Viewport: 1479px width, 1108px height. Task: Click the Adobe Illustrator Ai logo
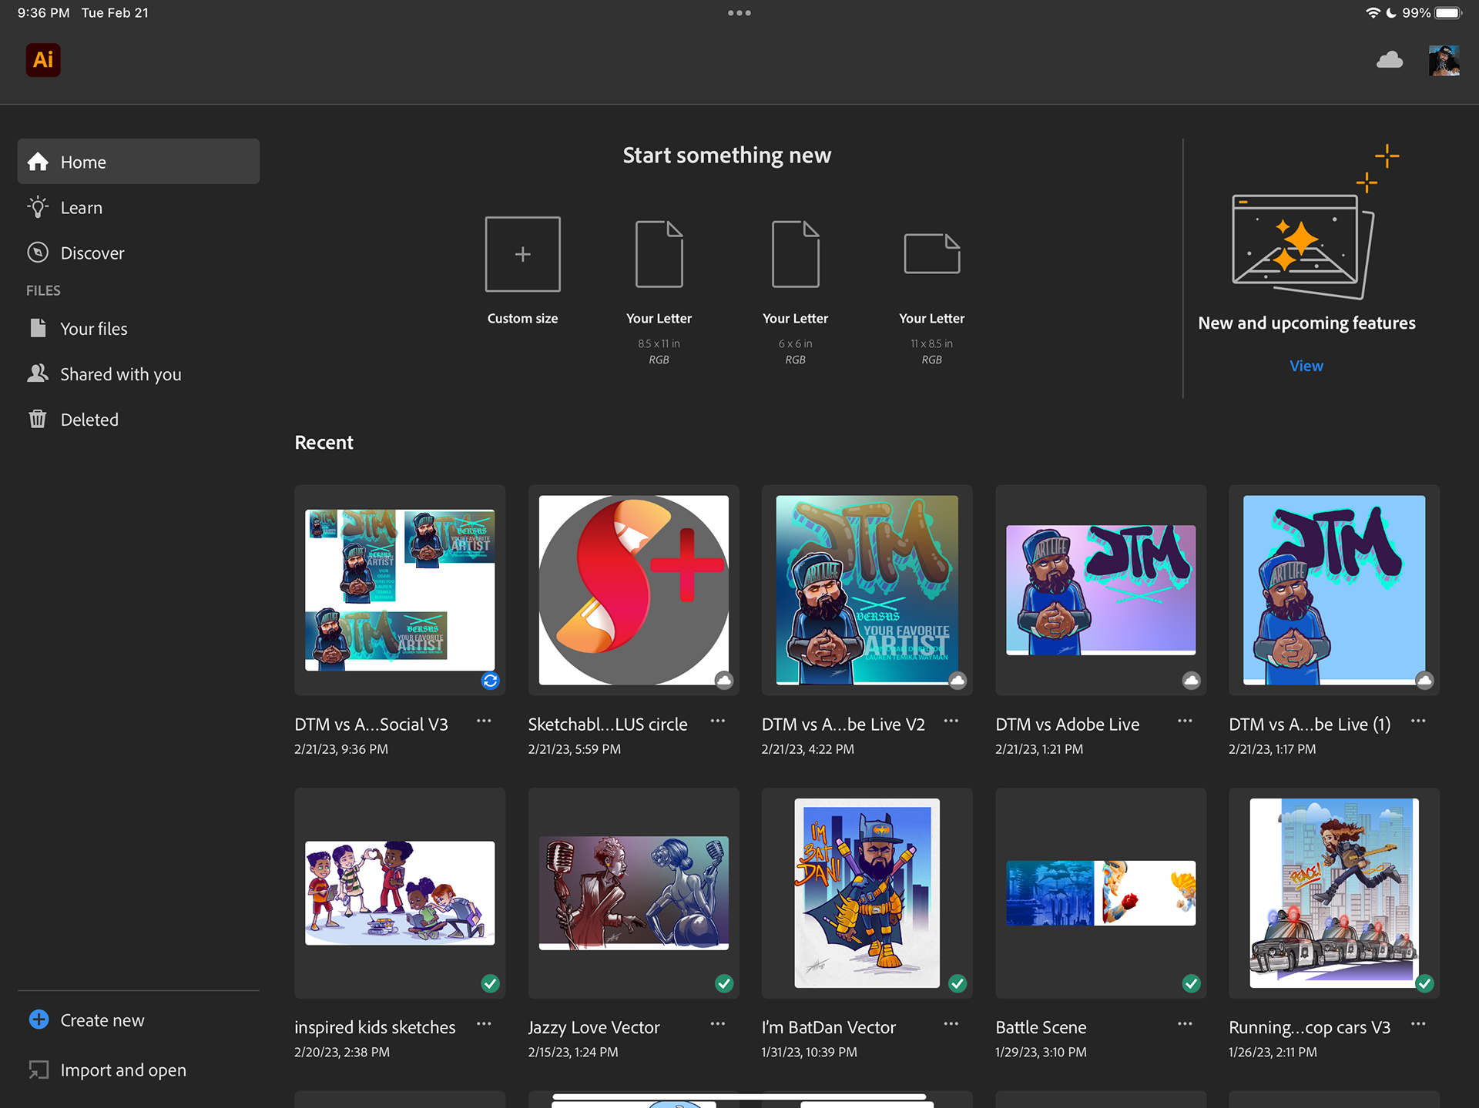pyautogui.click(x=43, y=60)
